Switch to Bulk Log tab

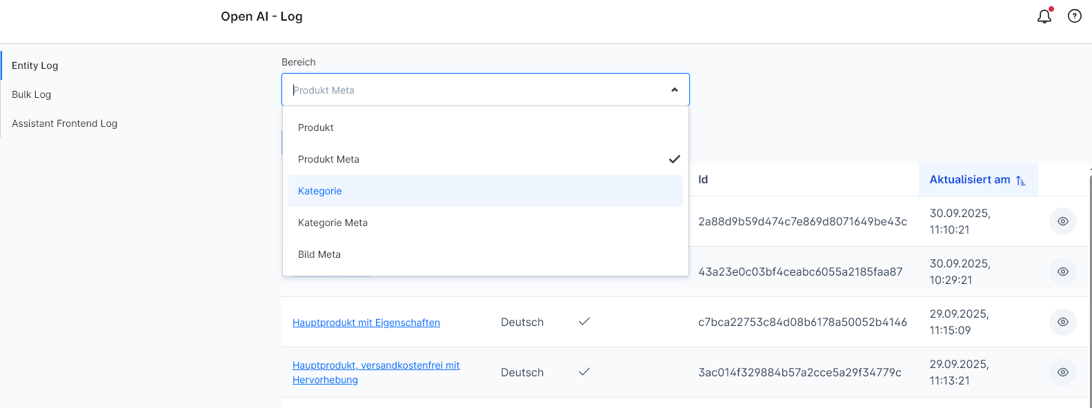32,94
